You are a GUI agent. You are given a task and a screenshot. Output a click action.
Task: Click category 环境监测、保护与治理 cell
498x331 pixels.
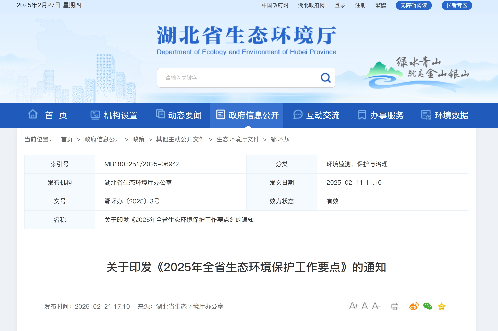click(x=357, y=164)
